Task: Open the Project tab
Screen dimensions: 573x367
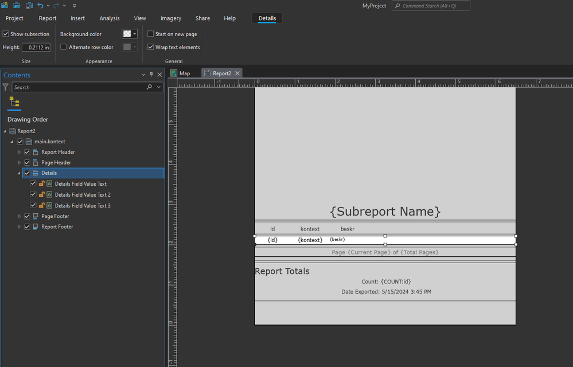Action: 14,18
